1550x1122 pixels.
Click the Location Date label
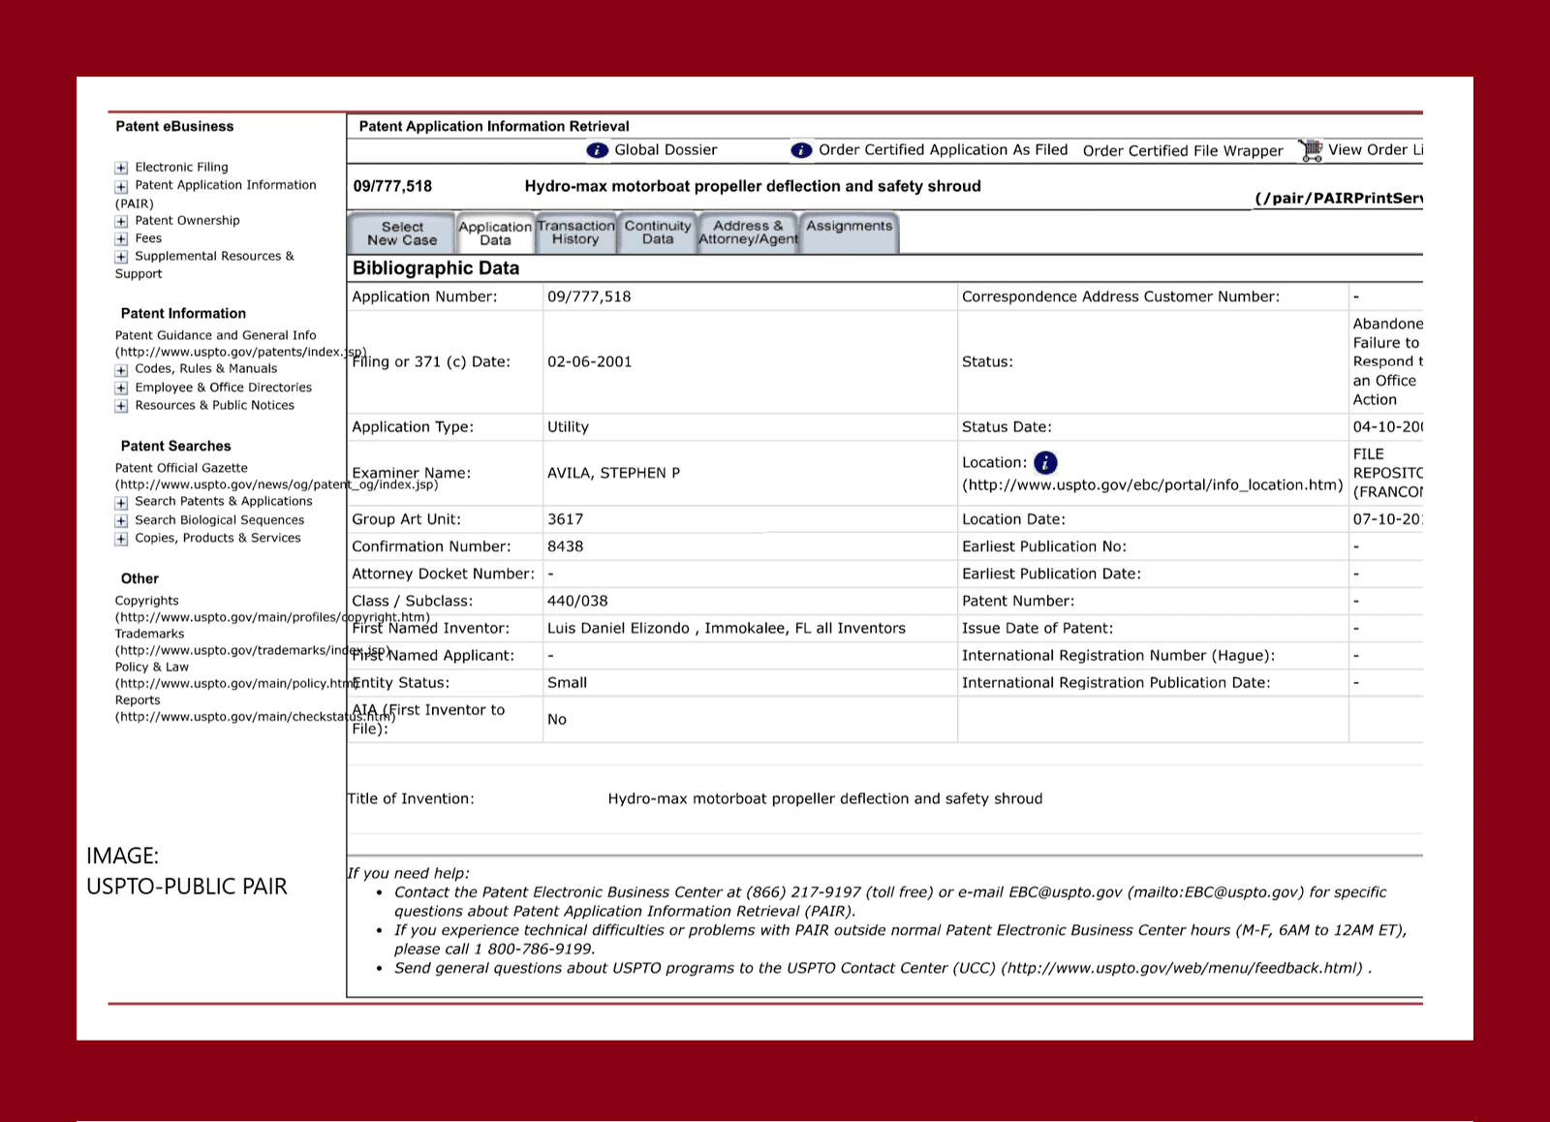tap(1013, 519)
